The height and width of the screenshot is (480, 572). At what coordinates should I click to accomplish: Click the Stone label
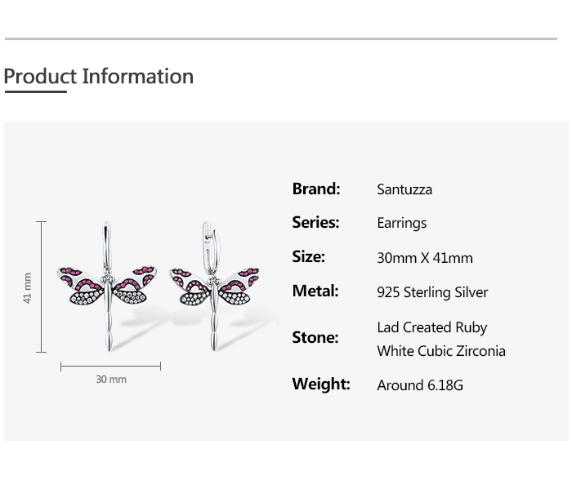coord(315,337)
